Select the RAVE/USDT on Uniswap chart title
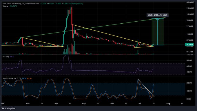 point(21,4)
